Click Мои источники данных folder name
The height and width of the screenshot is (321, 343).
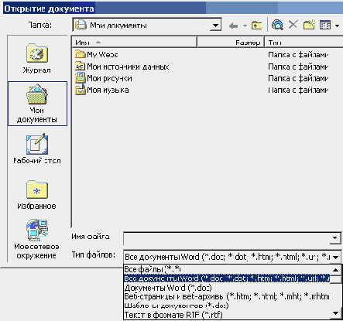click(128, 67)
